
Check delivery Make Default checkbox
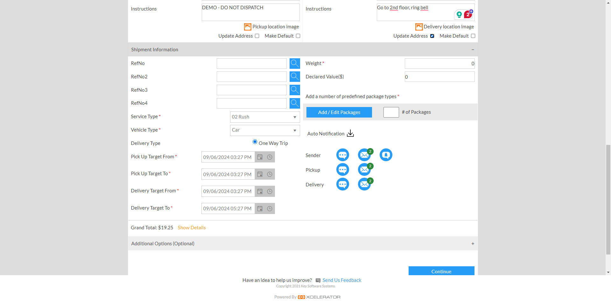coord(473,36)
